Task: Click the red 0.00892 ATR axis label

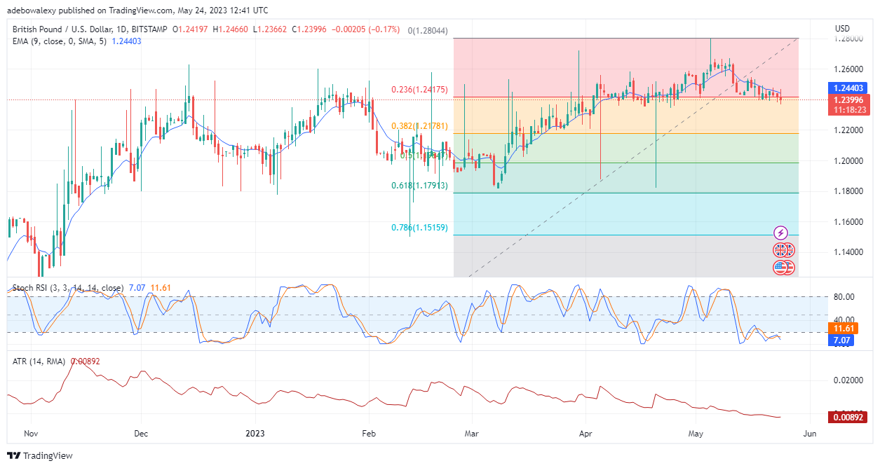Action: (848, 417)
